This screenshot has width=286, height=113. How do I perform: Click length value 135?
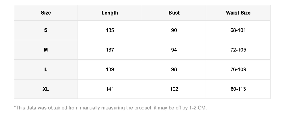(x=110, y=30)
